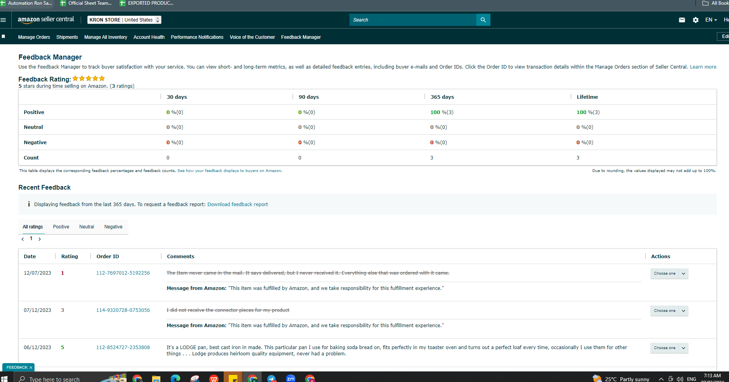Open EXPORTED PRODUC... bookmark
Viewport: 729px width, 382px height.
point(147,3)
